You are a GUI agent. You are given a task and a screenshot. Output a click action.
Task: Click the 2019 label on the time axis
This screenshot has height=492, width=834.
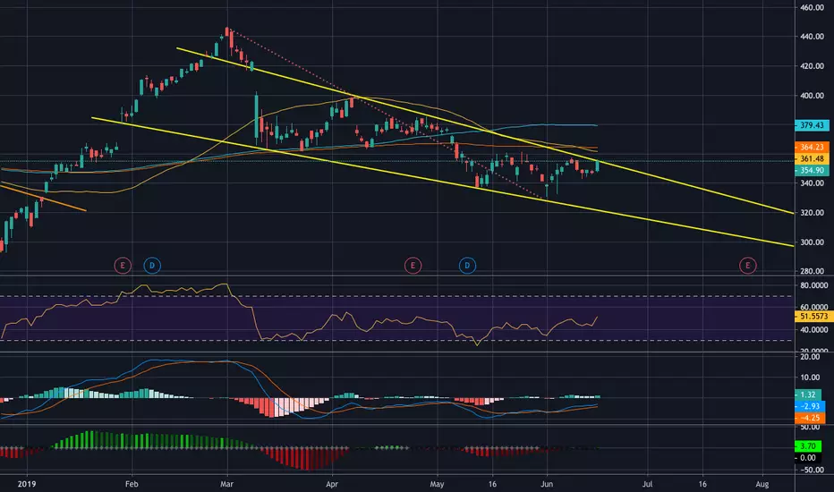click(x=27, y=484)
